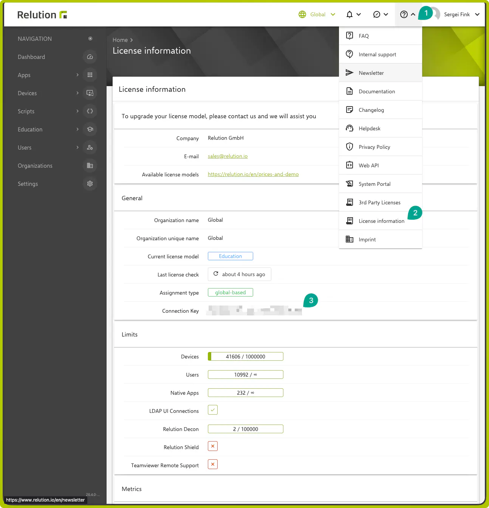
Task: Select Internal support menu entry
Action: point(381,54)
